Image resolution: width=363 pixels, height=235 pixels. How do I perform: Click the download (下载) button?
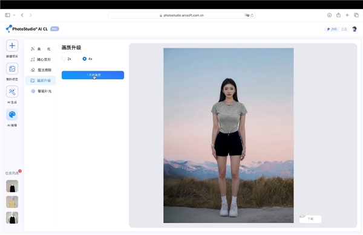[x=310, y=219]
